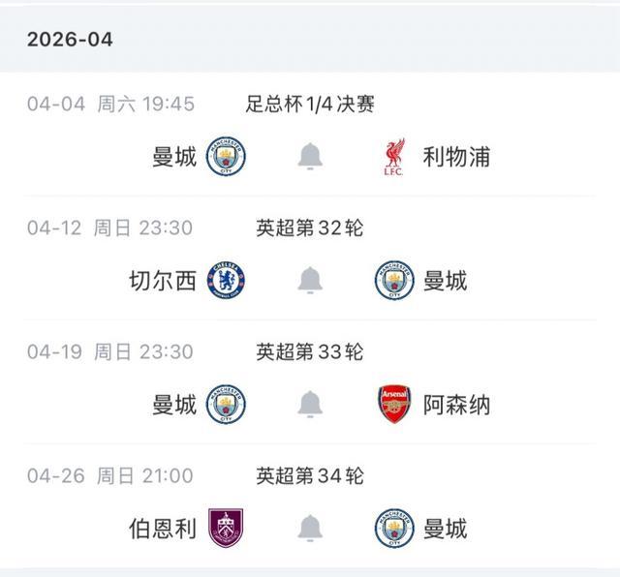This screenshot has width=620, height=577.
Task: Click the 2026-04 month header
Action: [x=70, y=40]
